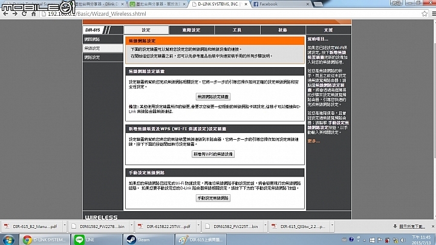Go back with the browser back arrow
The image size is (436, 245).
[x=5, y=14]
